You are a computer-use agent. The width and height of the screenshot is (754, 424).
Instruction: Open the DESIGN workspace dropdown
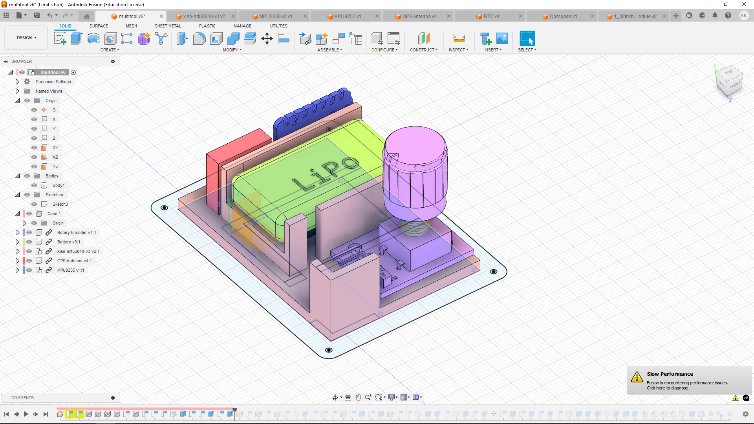26,38
